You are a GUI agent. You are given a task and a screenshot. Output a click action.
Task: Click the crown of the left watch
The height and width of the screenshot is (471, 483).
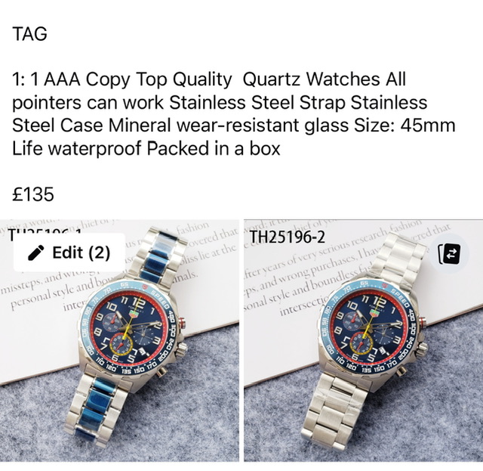(x=181, y=350)
